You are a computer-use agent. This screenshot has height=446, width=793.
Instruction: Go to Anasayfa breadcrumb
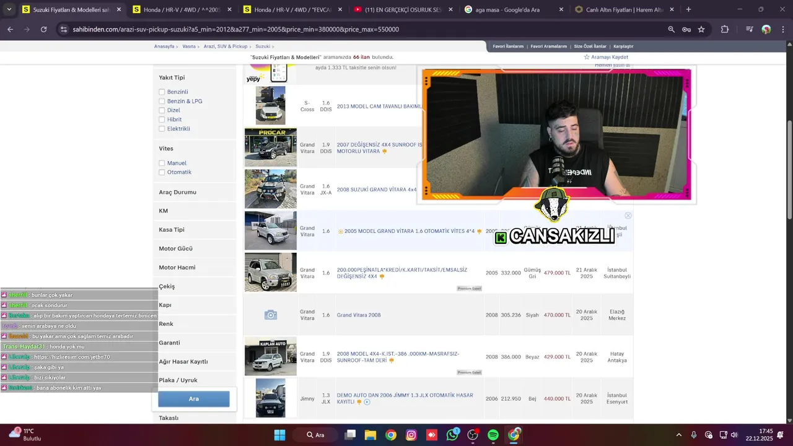tap(164, 46)
